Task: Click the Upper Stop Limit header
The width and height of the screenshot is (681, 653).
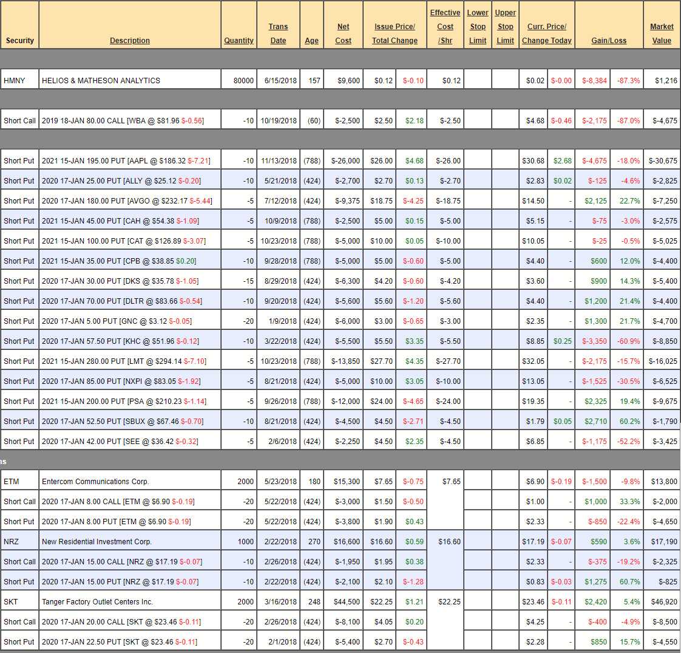Action: tap(505, 27)
